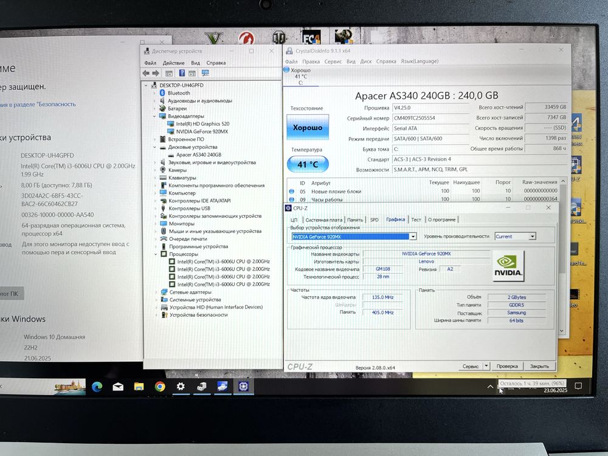Click the help question-mark icon in Device Manager toolbar
Viewport: 608px width, 456px height.
[182, 74]
